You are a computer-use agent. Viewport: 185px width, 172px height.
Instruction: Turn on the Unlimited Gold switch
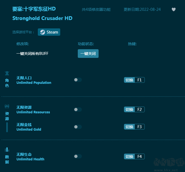pyautogui.click(x=78, y=127)
